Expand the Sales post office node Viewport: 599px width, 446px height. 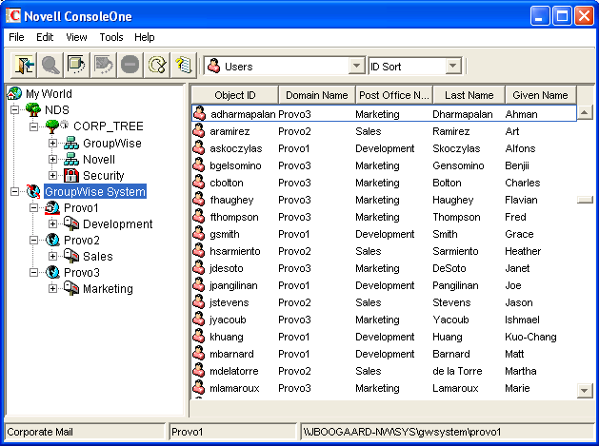click(x=52, y=256)
